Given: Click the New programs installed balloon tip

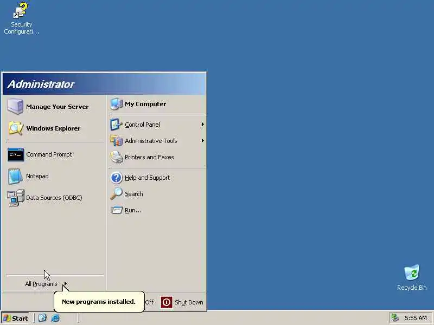Looking at the screenshot, I should [99, 302].
